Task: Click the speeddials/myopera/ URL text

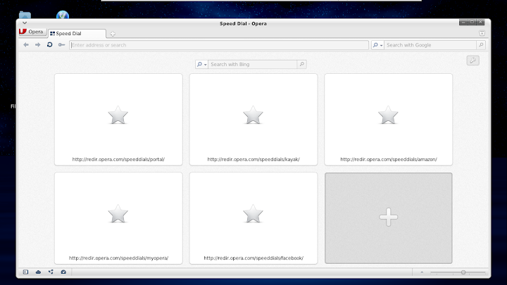Action: [x=118, y=258]
